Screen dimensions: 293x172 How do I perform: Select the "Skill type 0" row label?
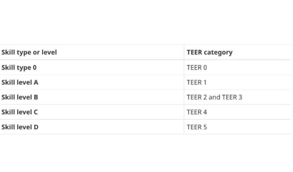[19, 67]
